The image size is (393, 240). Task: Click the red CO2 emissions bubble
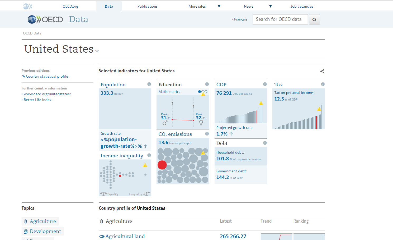pos(162,165)
